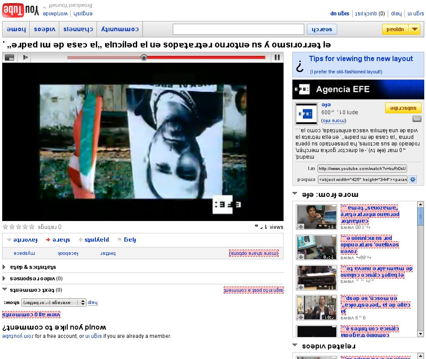Toggle the player size icon in video controls
The height and width of the screenshot is (359, 426).
(10, 58)
